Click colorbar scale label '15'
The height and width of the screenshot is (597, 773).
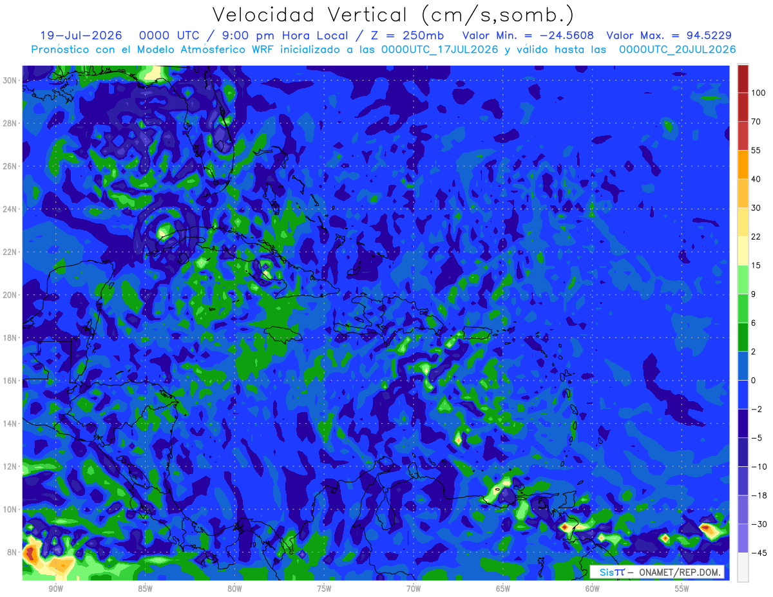756,265
